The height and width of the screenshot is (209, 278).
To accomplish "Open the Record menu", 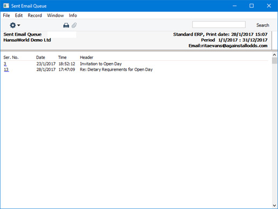I will 34,16.
